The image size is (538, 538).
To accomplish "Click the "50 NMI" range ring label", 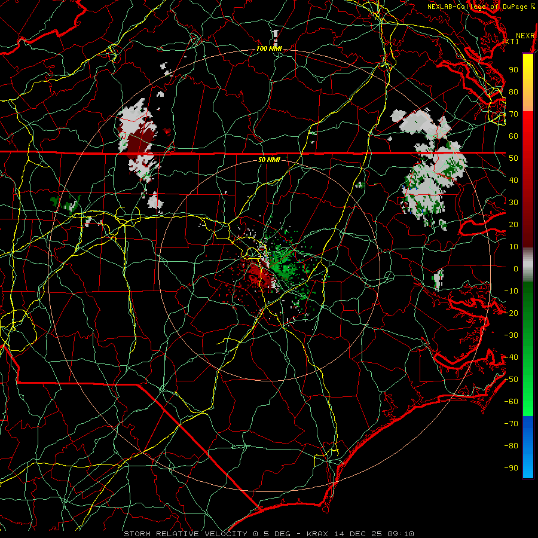I will (x=269, y=160).
